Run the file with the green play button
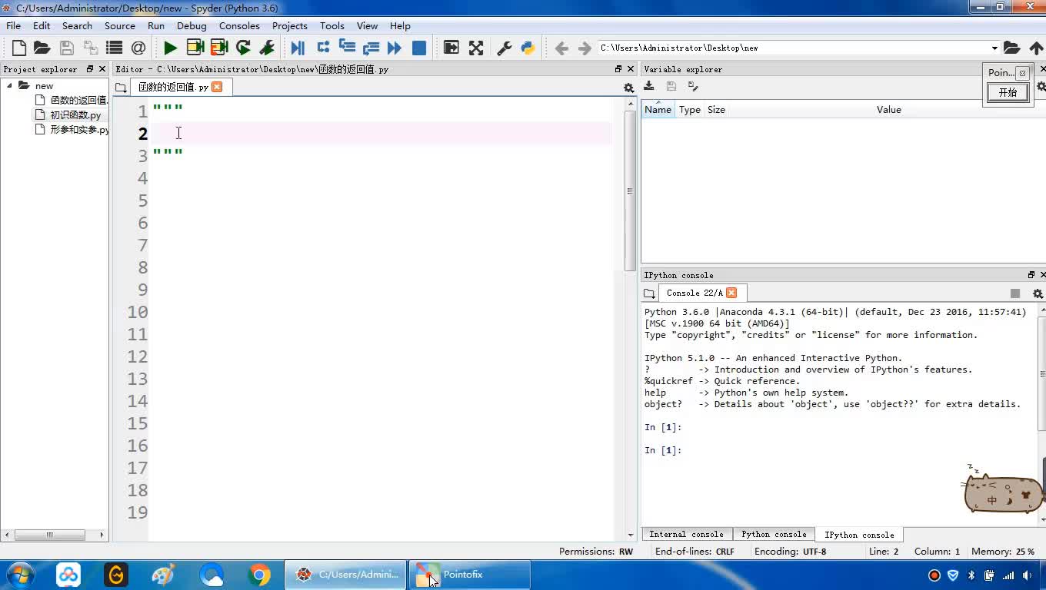The height and width of the screenshot is (590, 1046). pos(170,48)
